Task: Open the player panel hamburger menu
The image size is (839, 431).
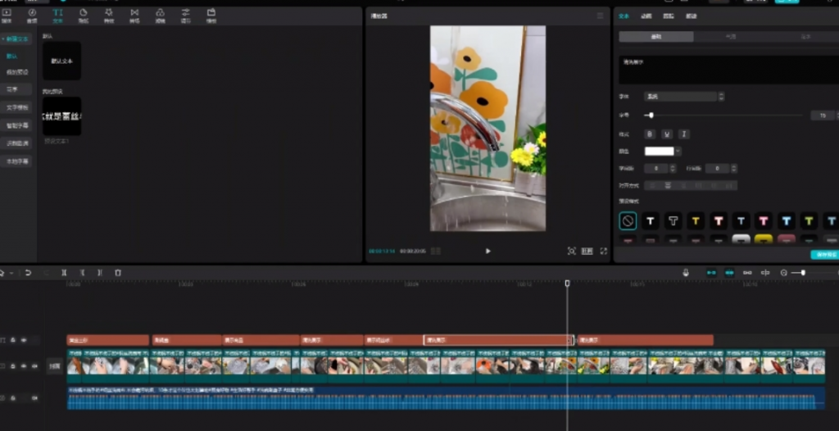Action: 600,16
